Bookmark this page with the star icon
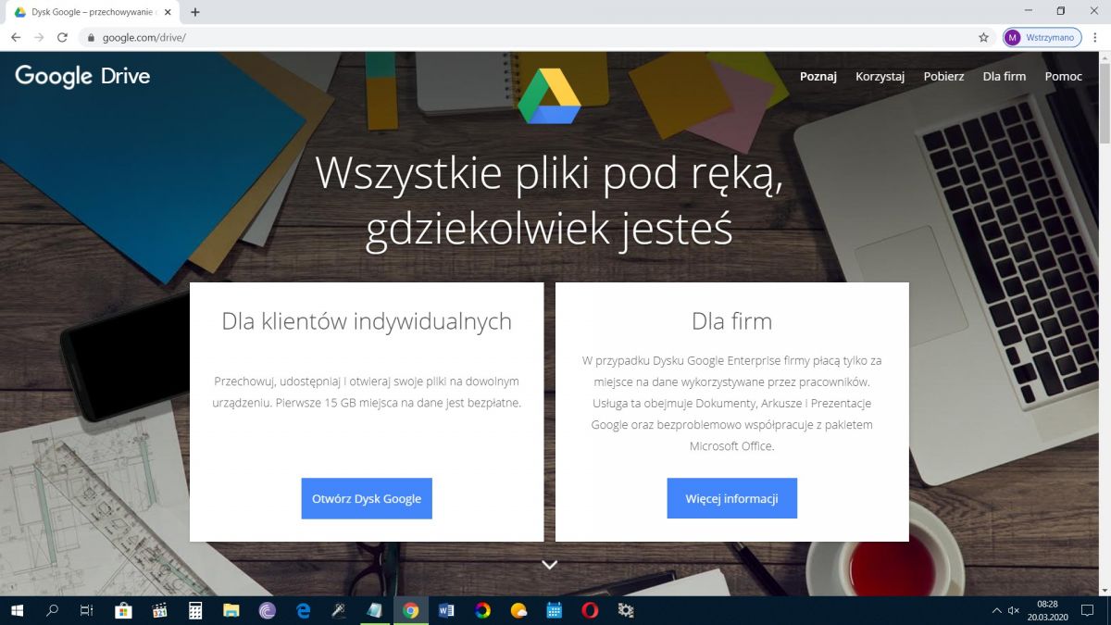 983,37
